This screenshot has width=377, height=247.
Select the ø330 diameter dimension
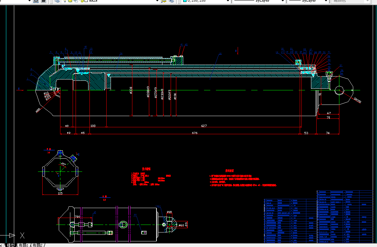pyautogui.click(x=131, y=90)
